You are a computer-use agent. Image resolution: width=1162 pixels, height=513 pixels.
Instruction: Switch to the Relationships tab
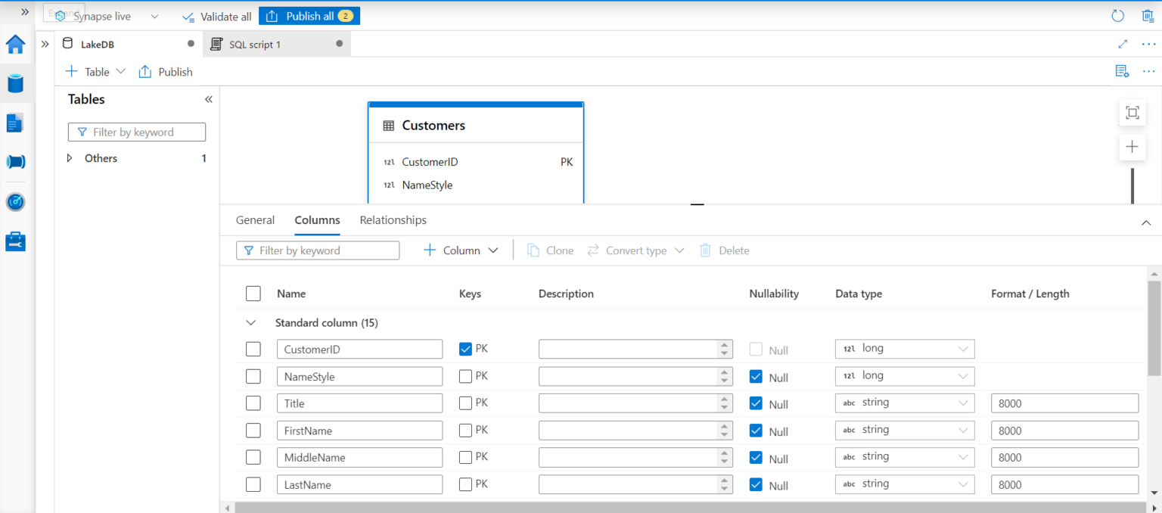click(393, 220)
